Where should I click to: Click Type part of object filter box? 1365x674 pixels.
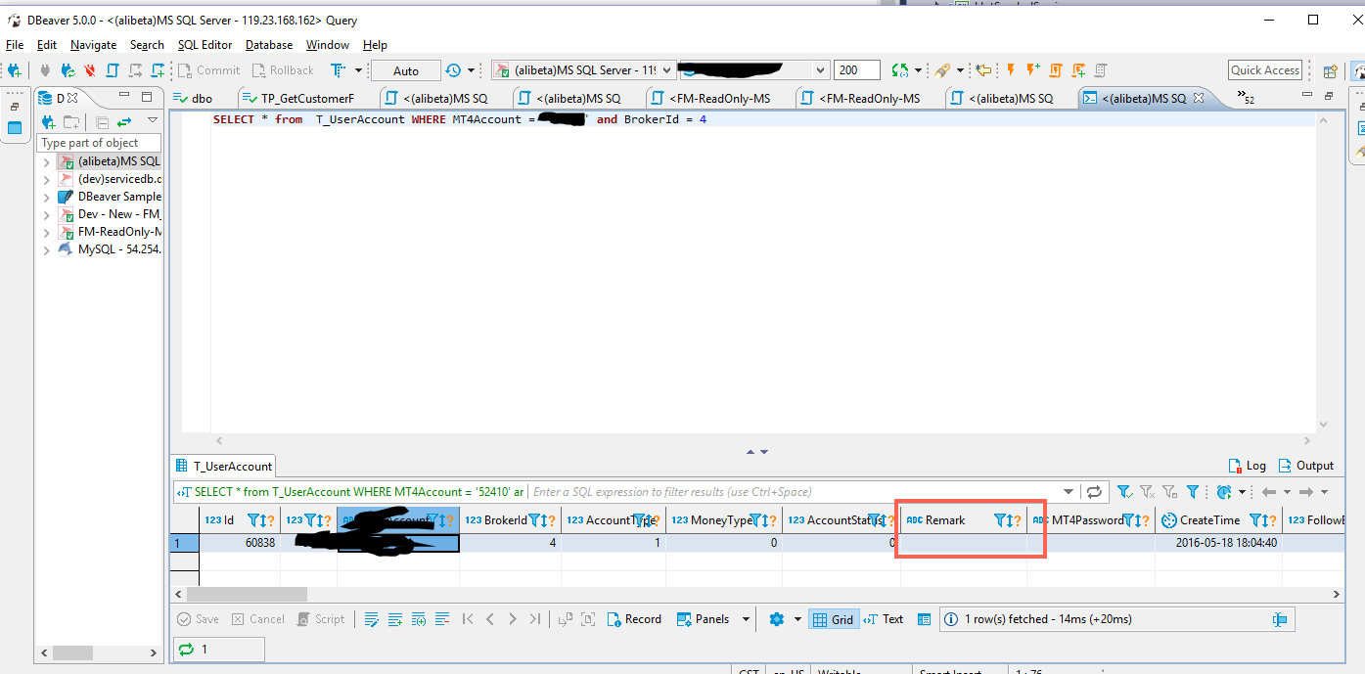(99, 143)
